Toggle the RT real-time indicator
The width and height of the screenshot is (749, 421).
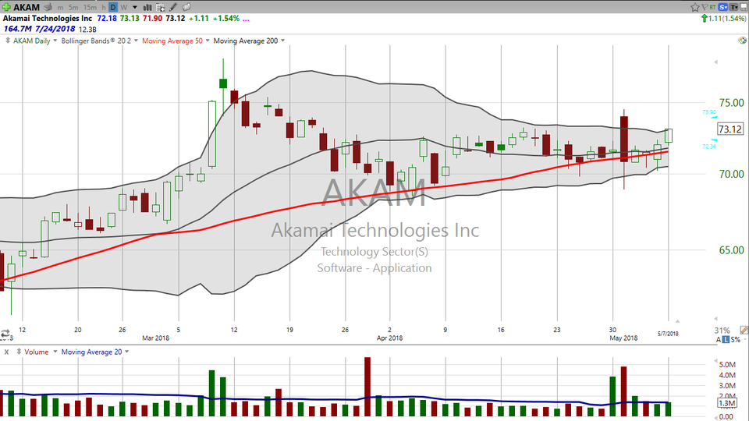tap(712, 7)
